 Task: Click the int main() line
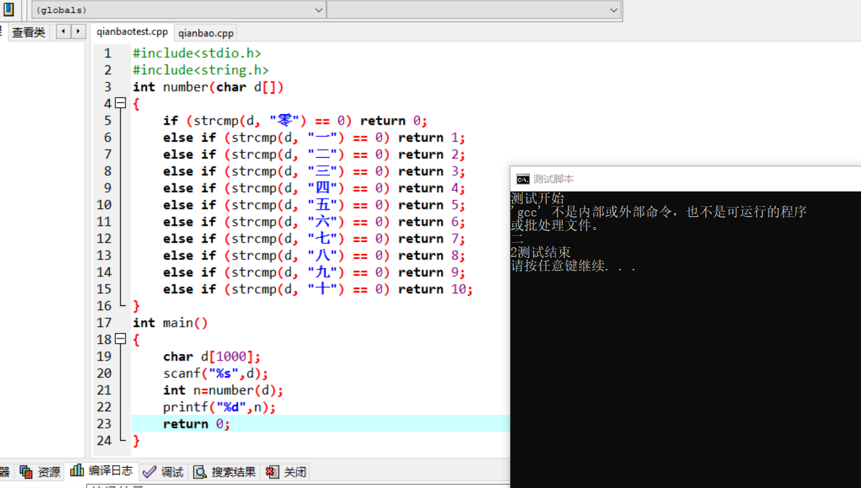coord(171,323)
